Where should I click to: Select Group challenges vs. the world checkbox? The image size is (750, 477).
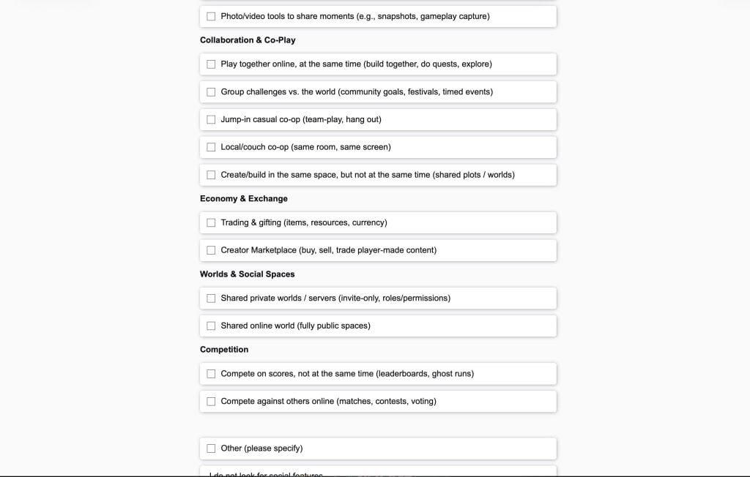point(211,92)
